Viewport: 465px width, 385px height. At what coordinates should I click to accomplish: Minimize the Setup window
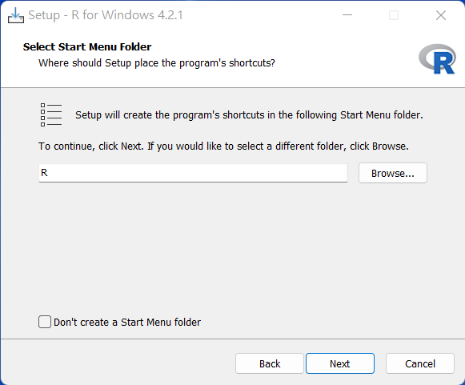(x=347, y=15)
